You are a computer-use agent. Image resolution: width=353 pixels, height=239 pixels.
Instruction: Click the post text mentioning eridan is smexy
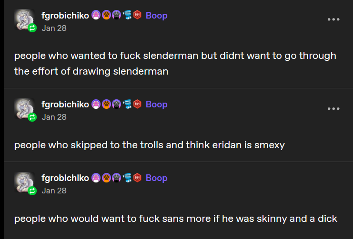pyautogui.click(x=150, y=145)
